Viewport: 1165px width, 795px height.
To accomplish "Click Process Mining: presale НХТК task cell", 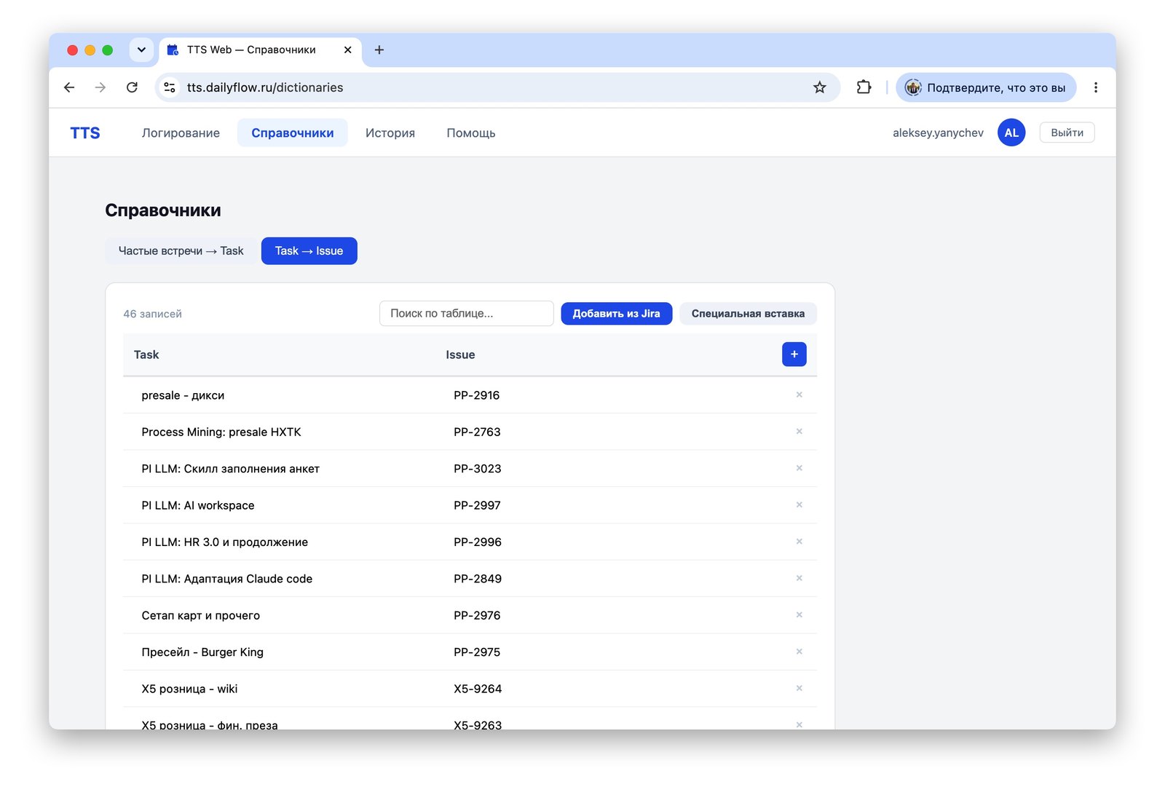I will 221,432.
